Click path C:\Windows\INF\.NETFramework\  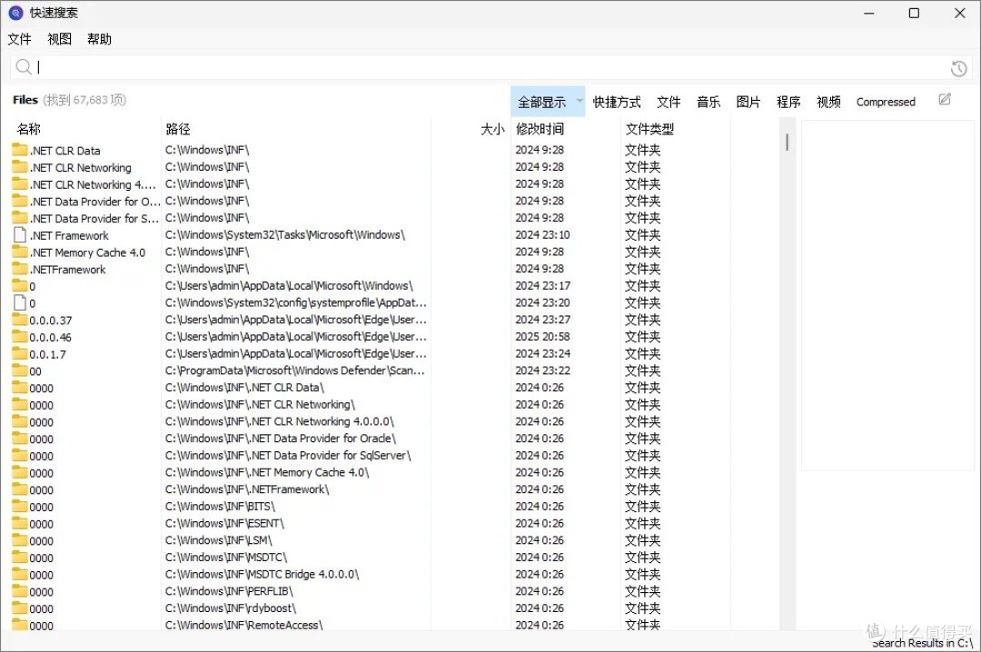point(247,489)
